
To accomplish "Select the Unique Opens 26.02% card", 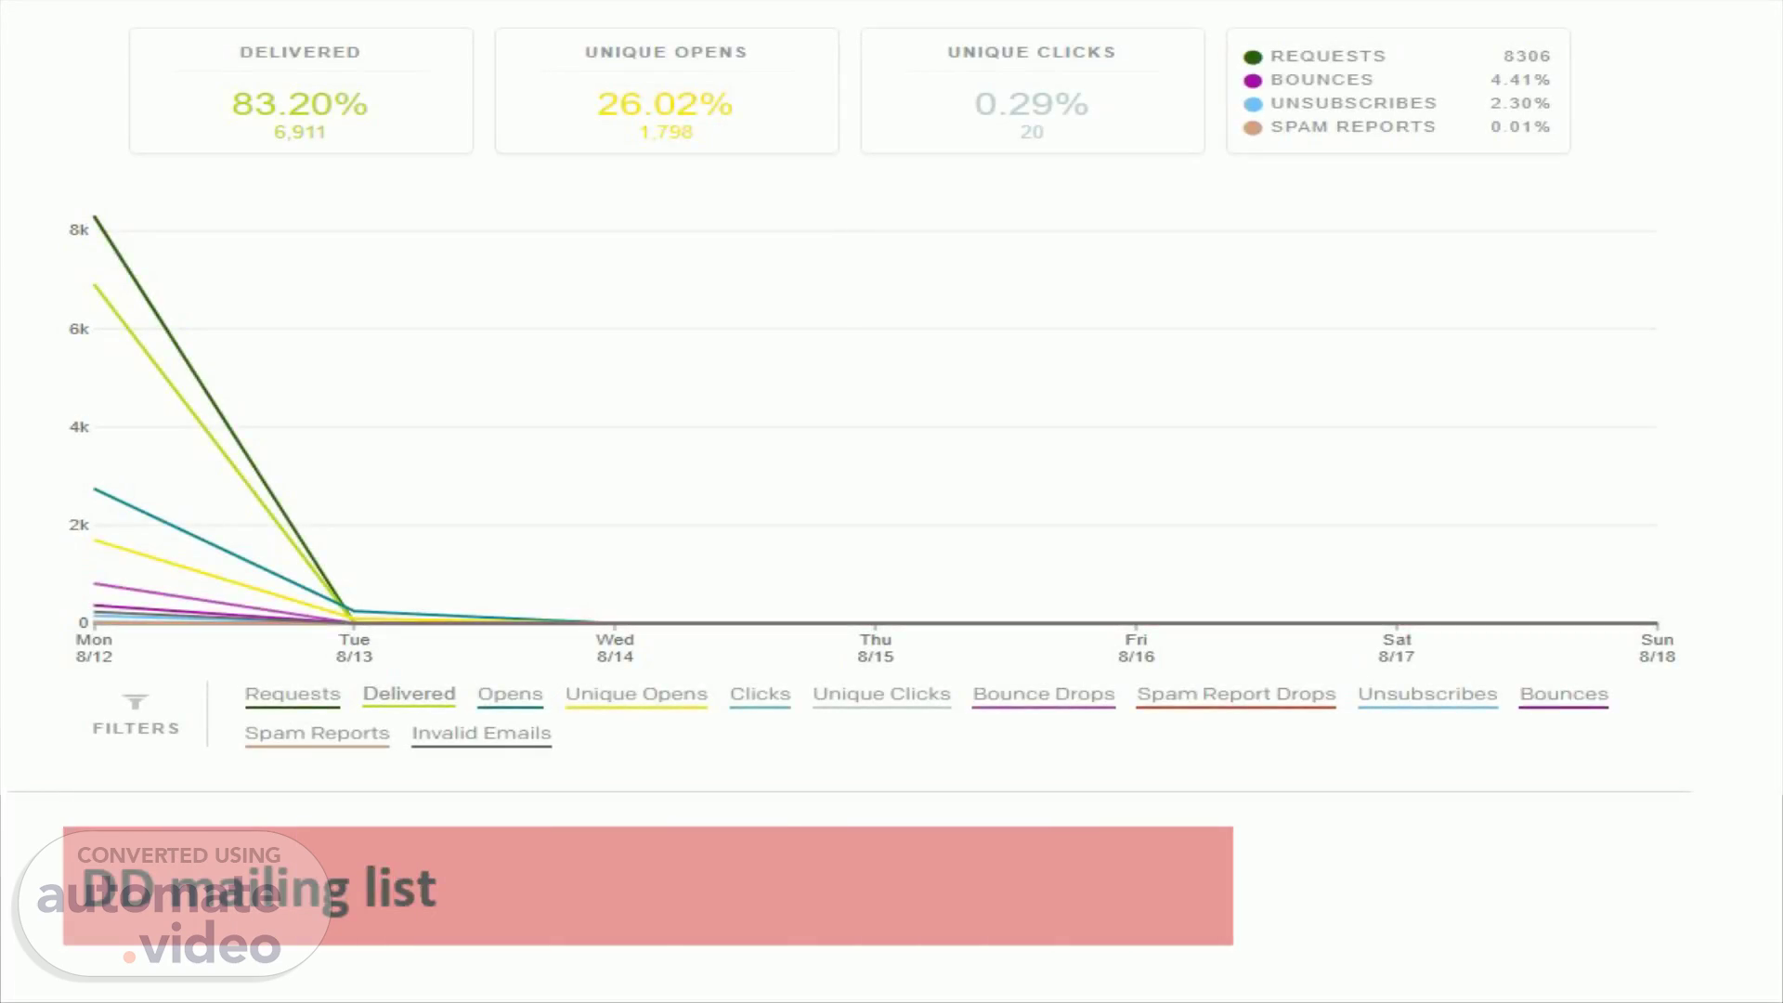I will point(667,91).
